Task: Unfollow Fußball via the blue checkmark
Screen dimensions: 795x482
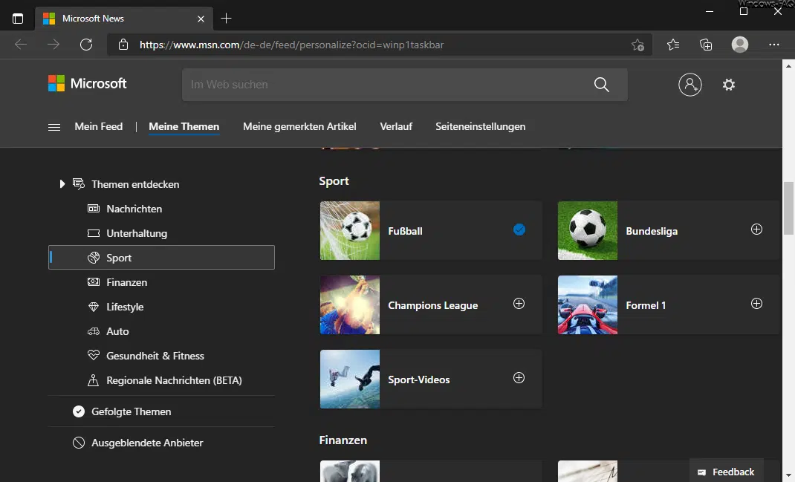Action: pyautogui.click(x=519, y=229)
